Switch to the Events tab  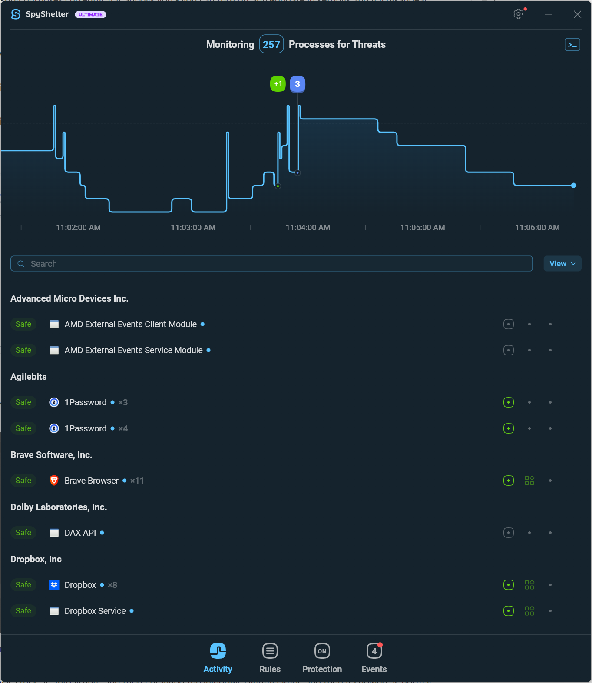(x=374, y=658)
